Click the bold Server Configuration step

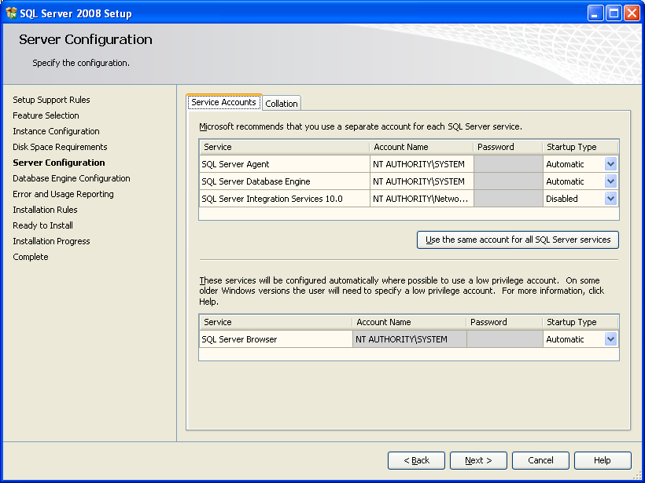click(x=59, y=163)
